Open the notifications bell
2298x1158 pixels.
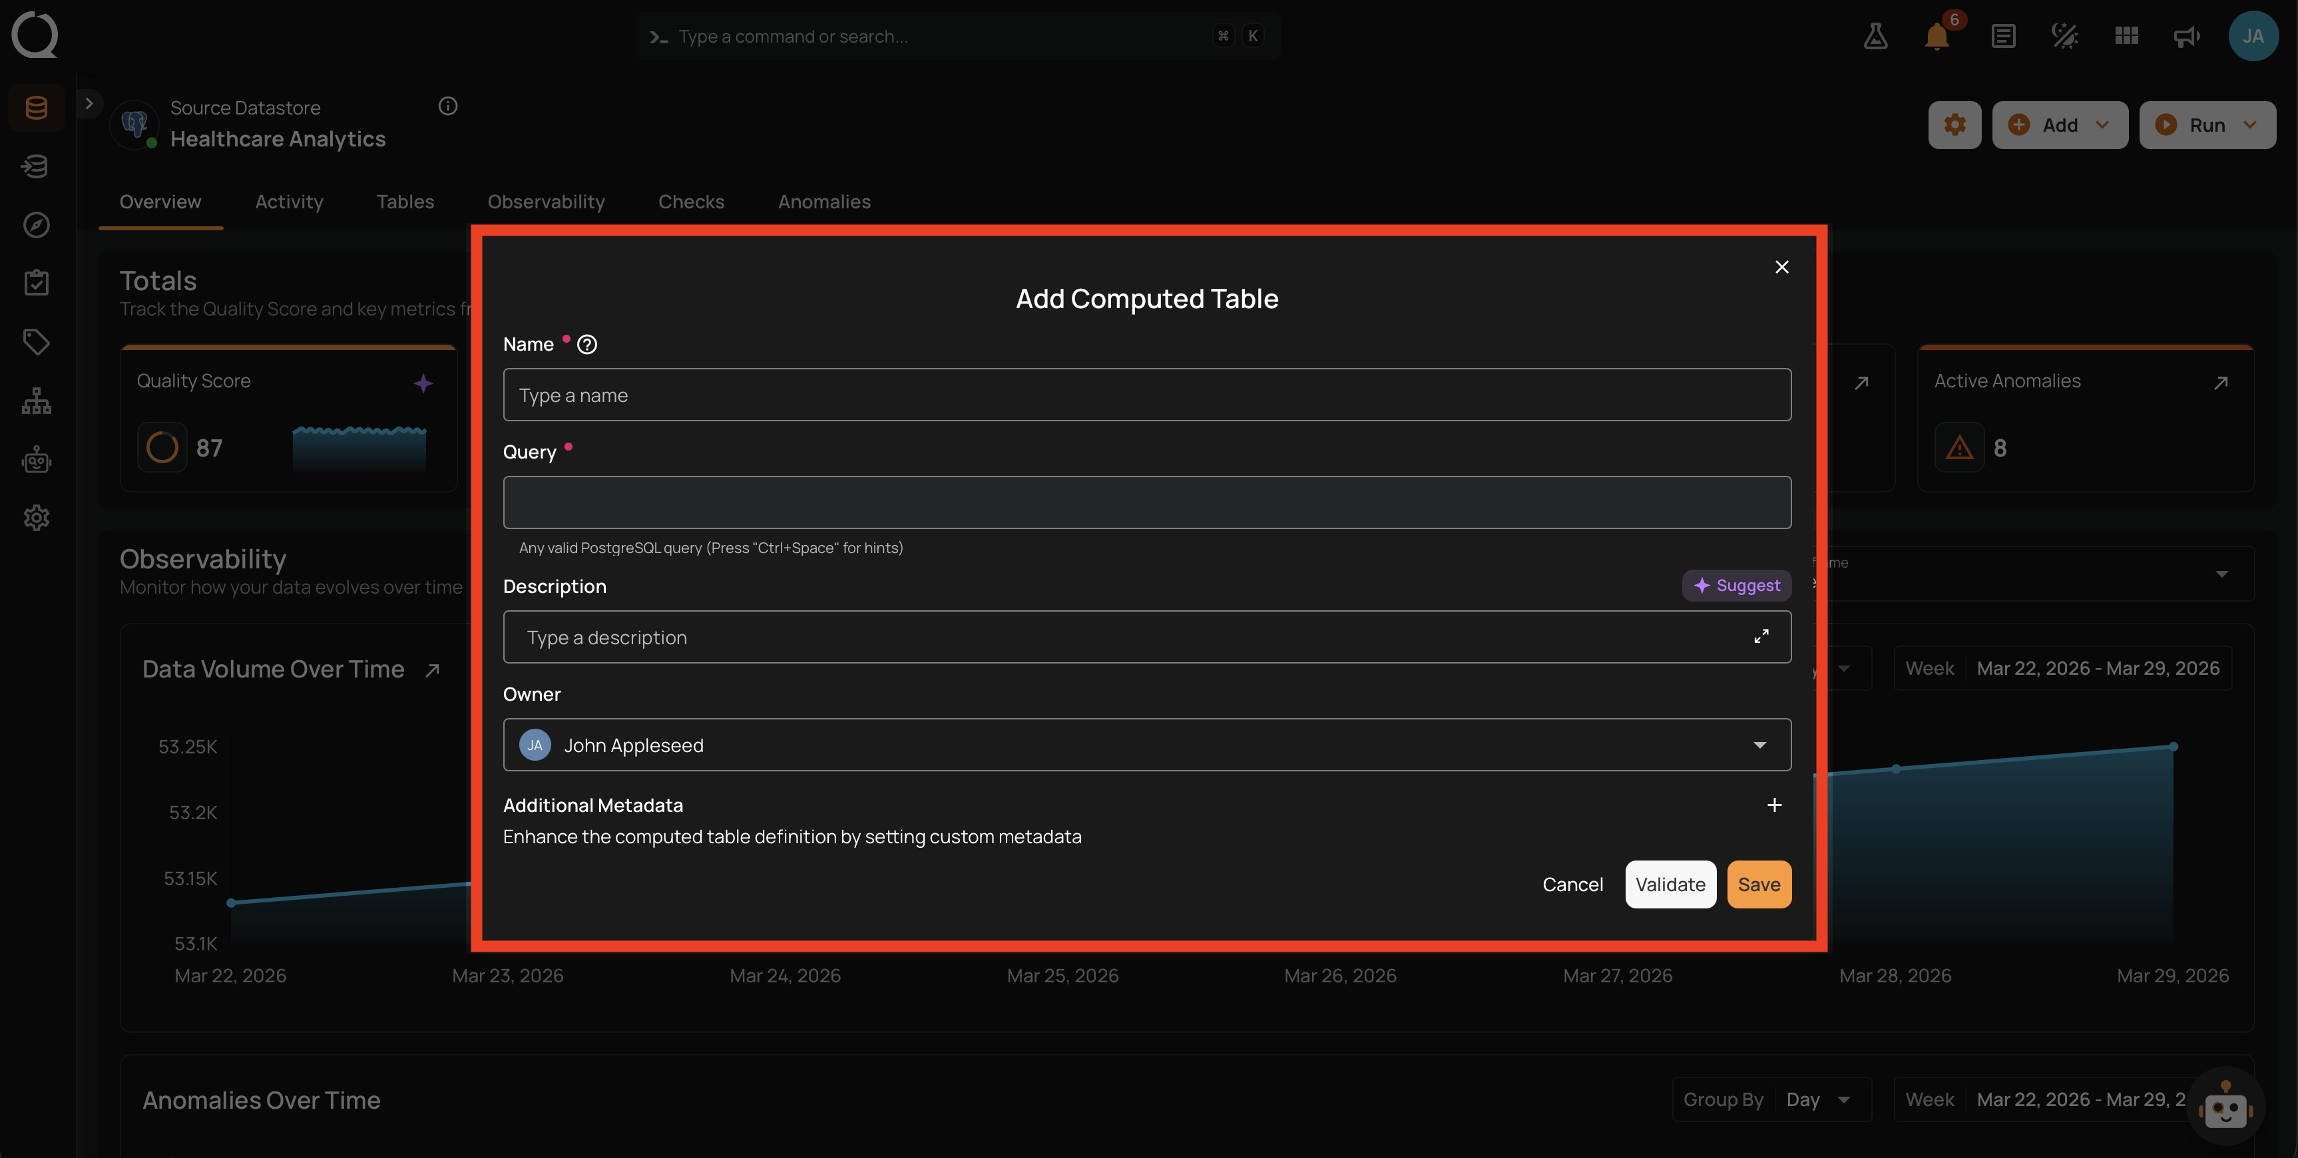tap(1937, 36)
